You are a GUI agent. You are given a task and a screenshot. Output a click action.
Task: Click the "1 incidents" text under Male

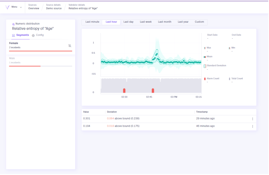[15, 63]
